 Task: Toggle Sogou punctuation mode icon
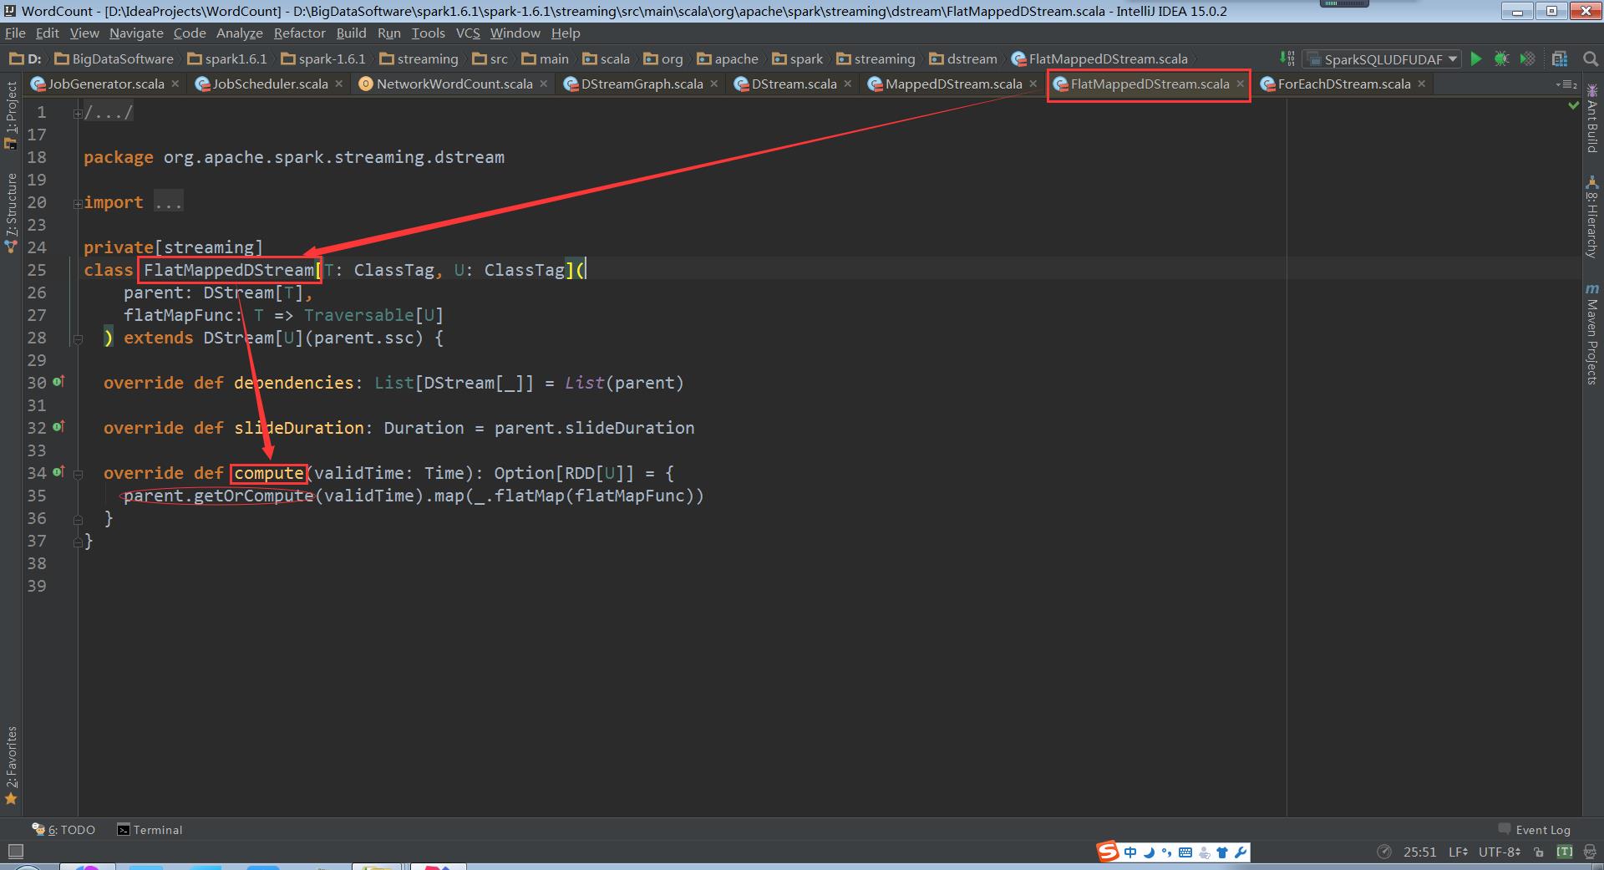[x=1166, y=852]
